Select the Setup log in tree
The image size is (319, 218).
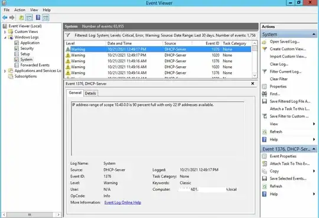tap(25, 54)
